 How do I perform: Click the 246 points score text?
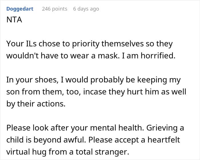pos(55,9)
